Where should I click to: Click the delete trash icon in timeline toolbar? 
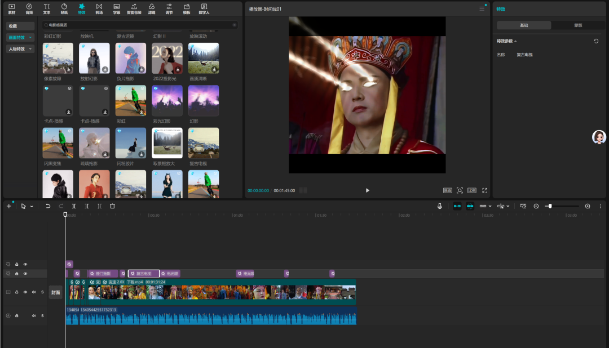(x=112, y=206)
